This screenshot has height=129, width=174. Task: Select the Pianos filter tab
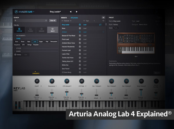coord(30,30)
